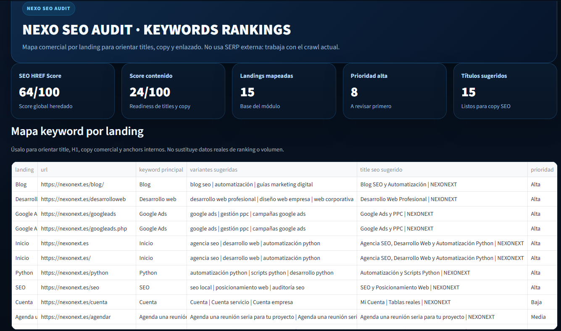Image resolution: width=561 pixels, height=331 pixels.
Task: Select variants cell 'Cuenta | Cuenta servicio | Cuenta empresa'
Action: [x=272, y=302]
